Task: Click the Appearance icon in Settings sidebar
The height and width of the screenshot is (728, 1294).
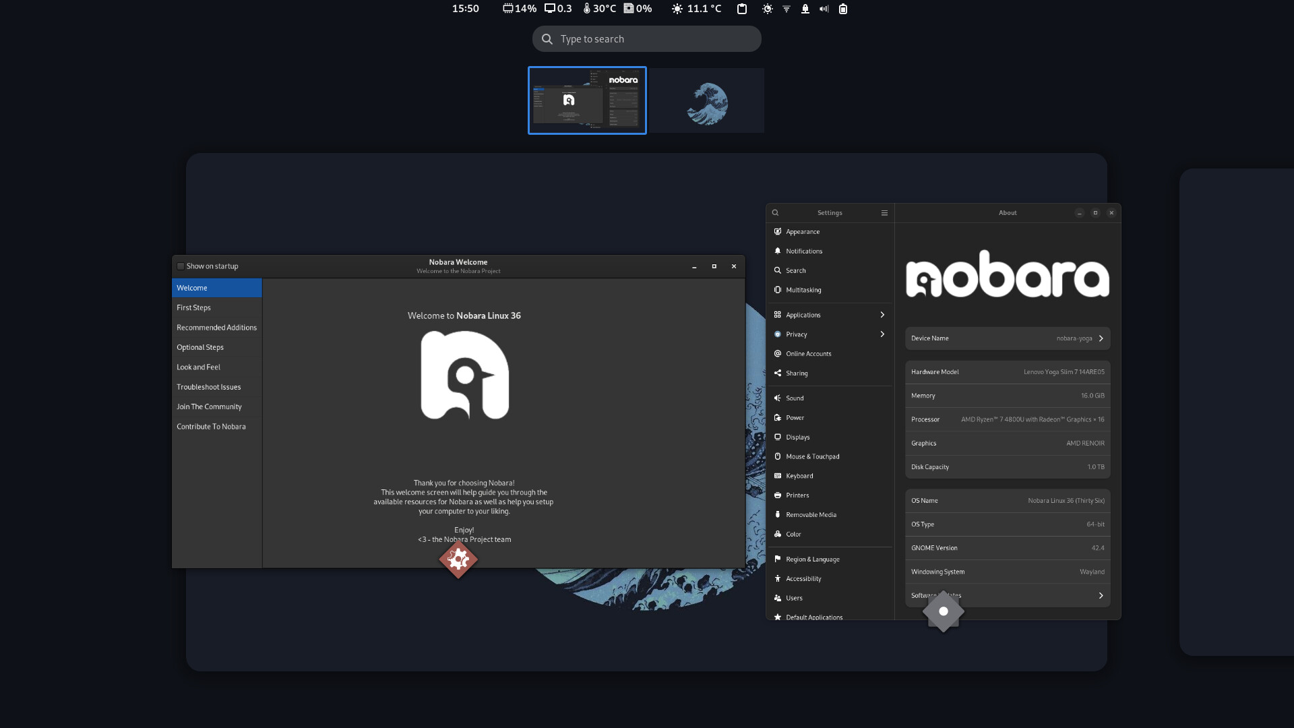Action: point(777,231)
